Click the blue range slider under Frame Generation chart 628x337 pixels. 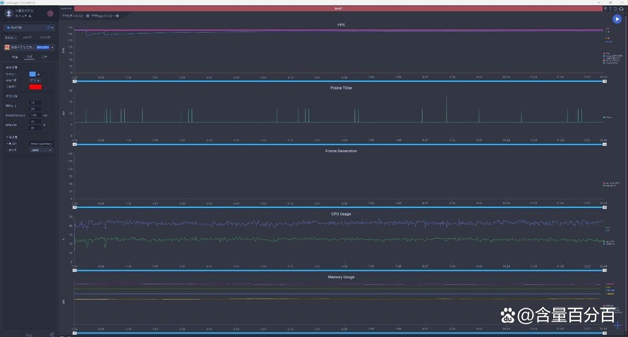tap(340, 207)
